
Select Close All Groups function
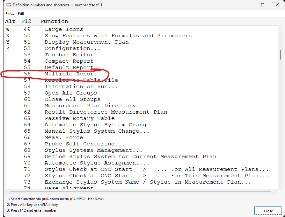coord(72,99)
